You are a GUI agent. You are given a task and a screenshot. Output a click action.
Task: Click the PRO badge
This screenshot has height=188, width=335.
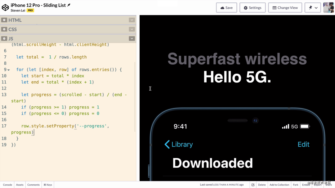(30, 11)
